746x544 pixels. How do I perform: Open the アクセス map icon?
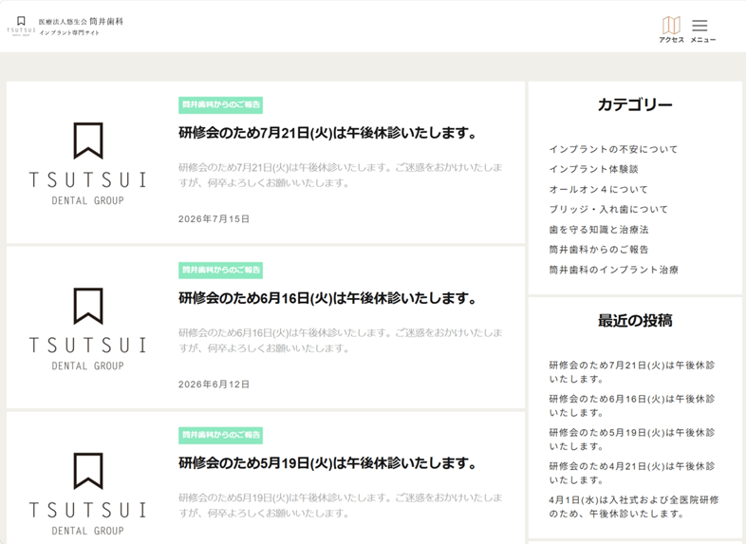click(x=671, y=29)
